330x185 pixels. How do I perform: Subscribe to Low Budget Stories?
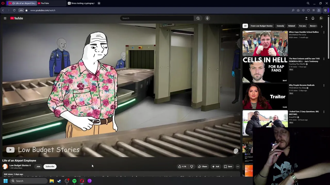pyautogui.click(x=50, y=166)
